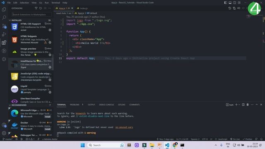Filter extensions with the funnel icon

pos(36,8)
